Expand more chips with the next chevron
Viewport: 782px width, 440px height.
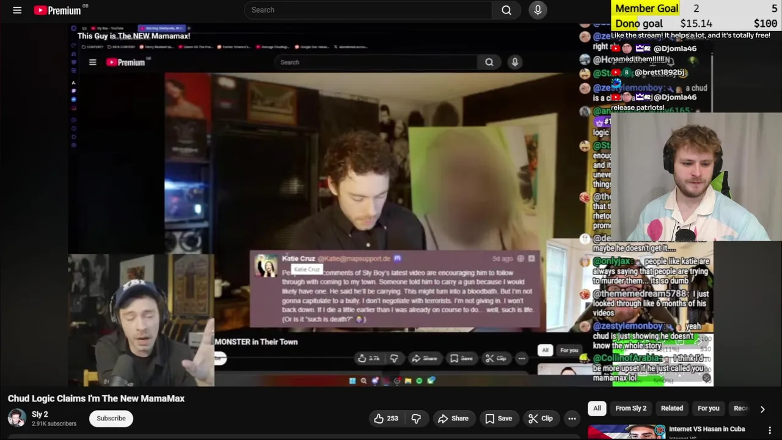coord(762,409)
